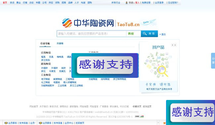The image size is (215, 125).
Task: Open the 分享 share side tab
Action: 213,61
